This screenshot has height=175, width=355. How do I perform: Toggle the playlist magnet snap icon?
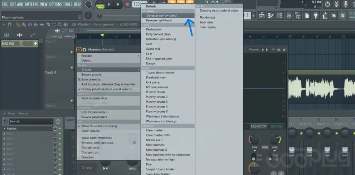[x=9, y=25]
